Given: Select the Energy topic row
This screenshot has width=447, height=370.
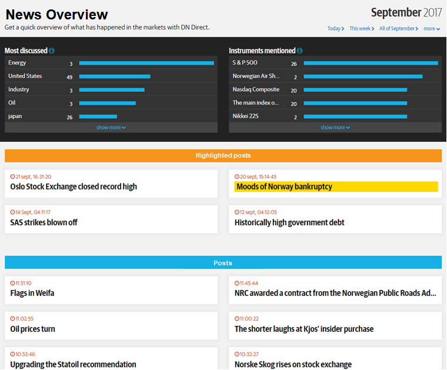Looking at the screenshot, I should coord(111,63).
